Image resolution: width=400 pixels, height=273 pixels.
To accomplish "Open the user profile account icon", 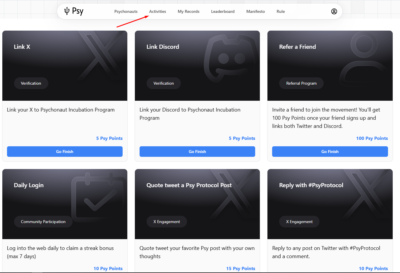I will tap(334, 11).
